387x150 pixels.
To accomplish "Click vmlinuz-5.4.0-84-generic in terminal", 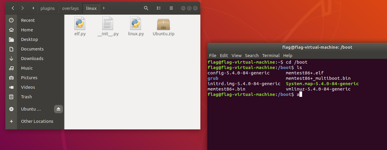I will click(x=318, y=89).
